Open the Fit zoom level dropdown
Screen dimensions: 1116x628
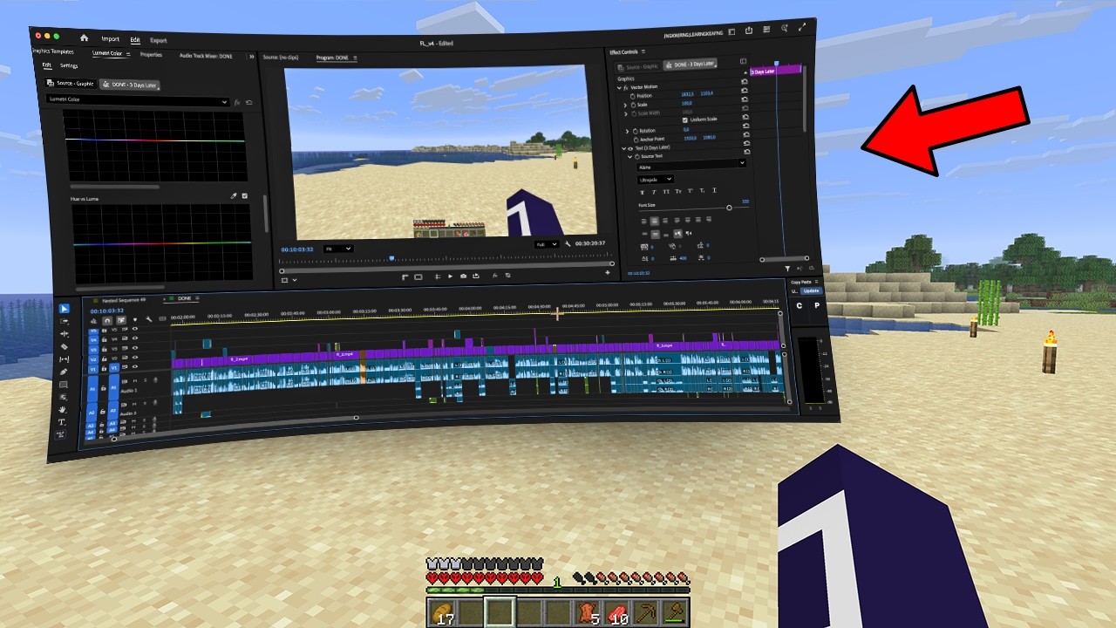click(337, 249)
